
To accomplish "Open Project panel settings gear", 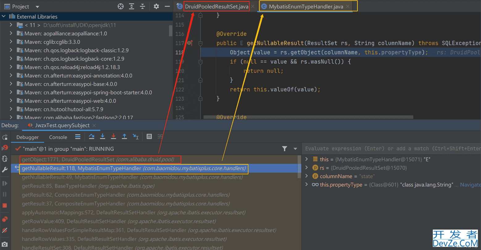I will (x=156, y=6).
